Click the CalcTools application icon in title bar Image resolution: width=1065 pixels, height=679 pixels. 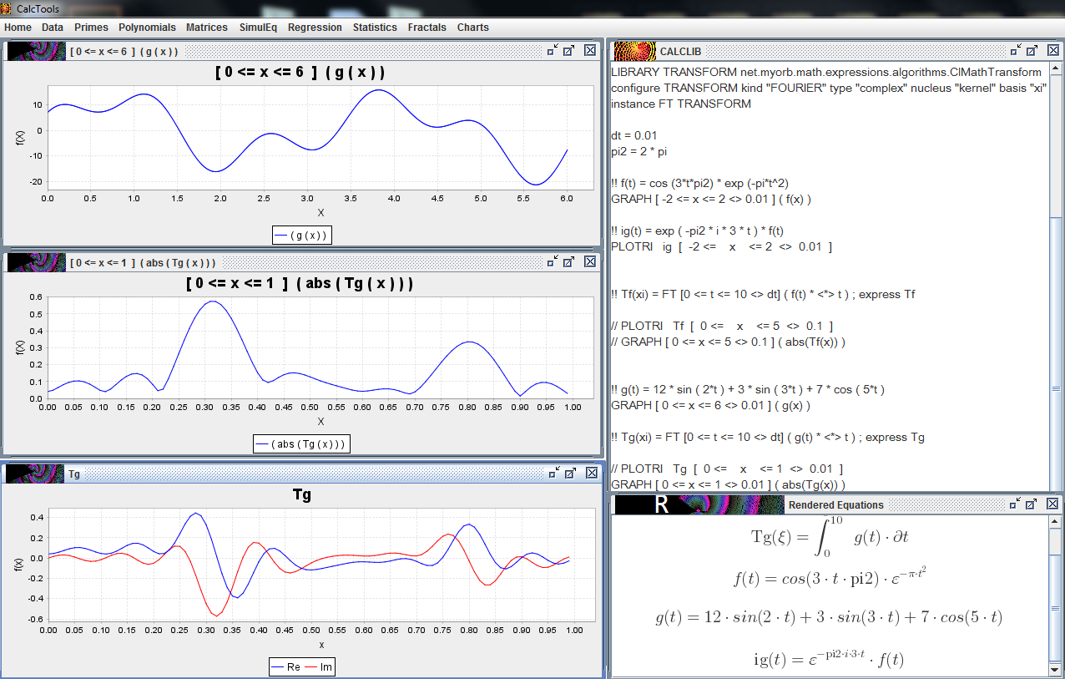pyautogui.click(x=8, y=8)
